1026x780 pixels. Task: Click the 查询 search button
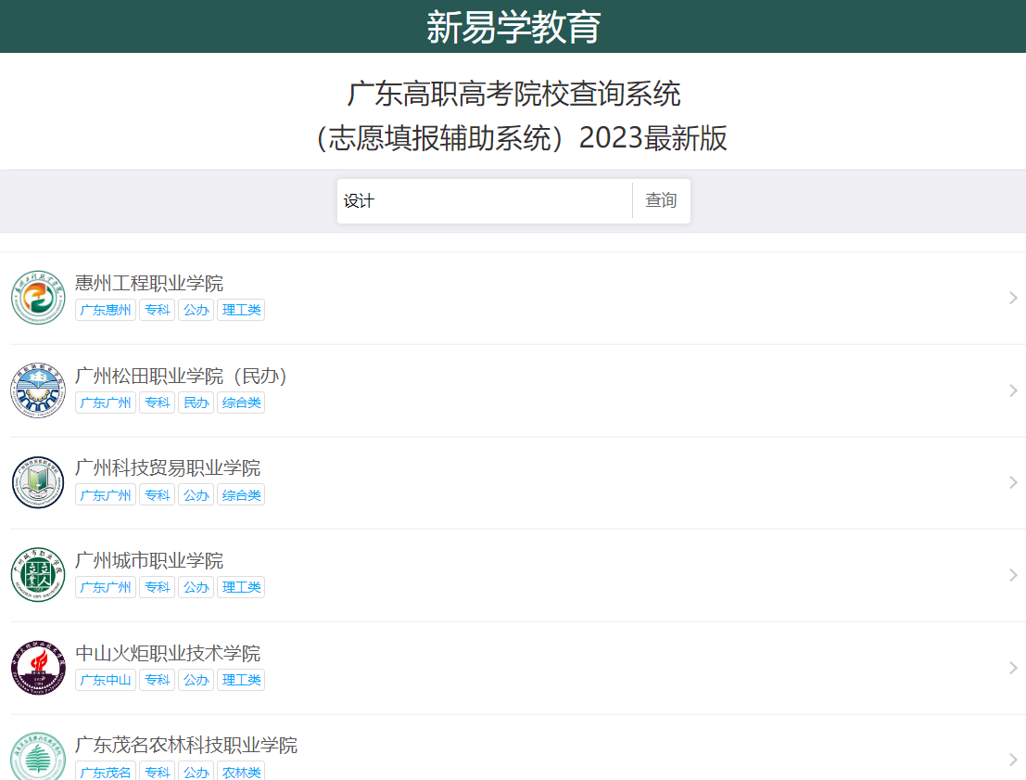[x=661, y=200]
